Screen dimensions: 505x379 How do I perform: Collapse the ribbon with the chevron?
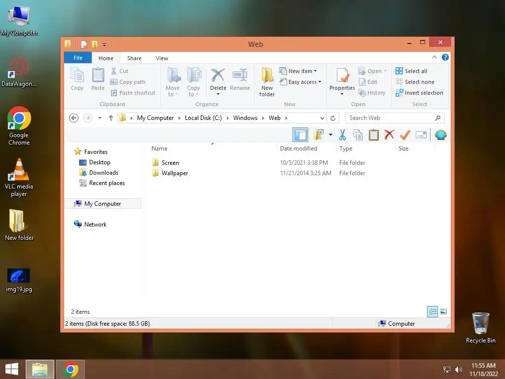434,57
